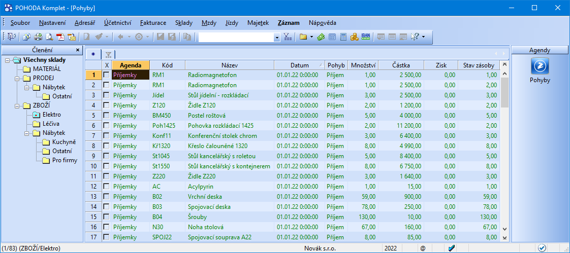The height and width of the screenshot is (253, 570).
Task: Switch to the asterisk table tab
Action: [93, 54]
